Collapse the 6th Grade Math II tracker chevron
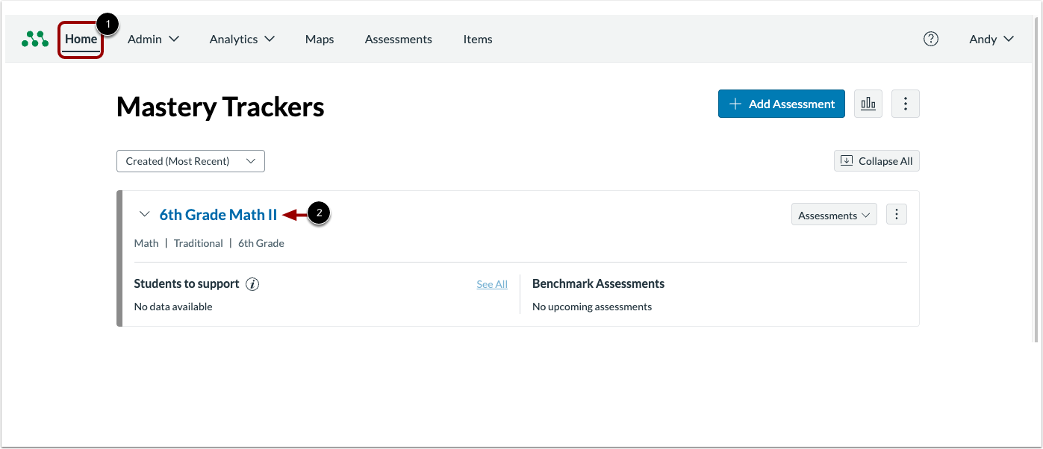Screen dimensions: 1043x449 (145, 214)
